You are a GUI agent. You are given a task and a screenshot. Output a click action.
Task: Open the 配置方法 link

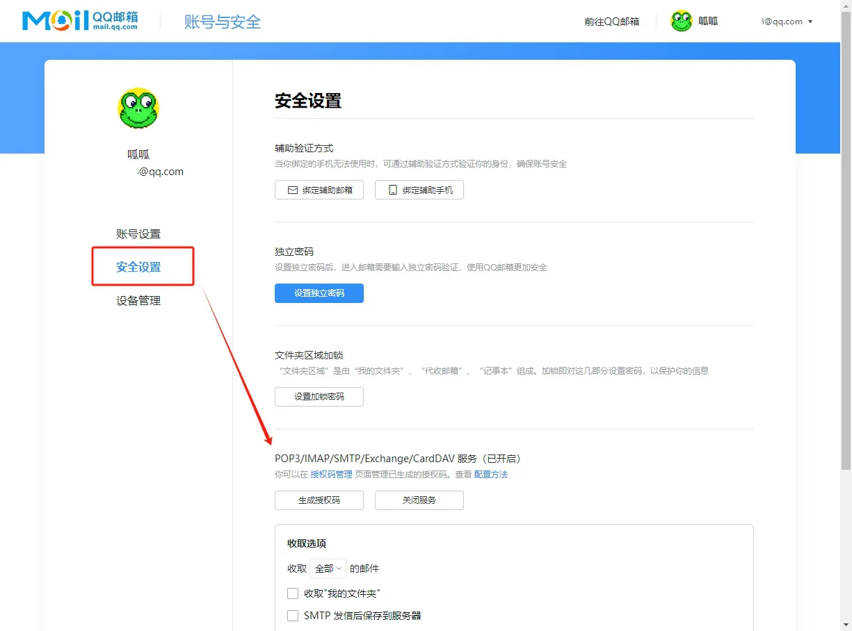click(x=491, y=475)
